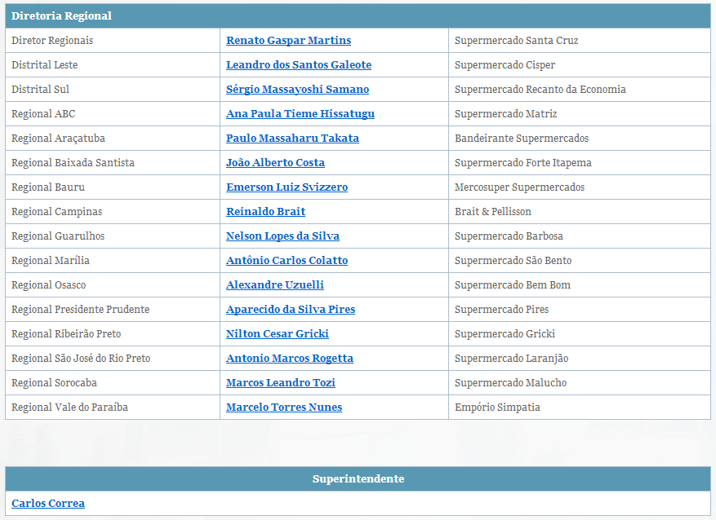Select the João Alberto Costa link

(275, 163)
